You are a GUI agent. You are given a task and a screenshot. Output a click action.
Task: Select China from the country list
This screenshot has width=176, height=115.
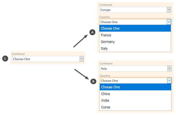[136, 94]
